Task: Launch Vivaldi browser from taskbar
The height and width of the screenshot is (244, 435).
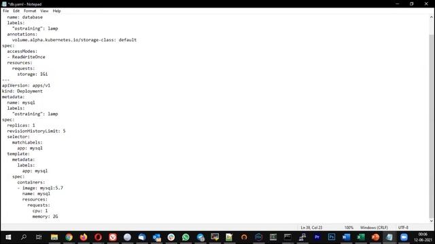Action: click(113, 237)
